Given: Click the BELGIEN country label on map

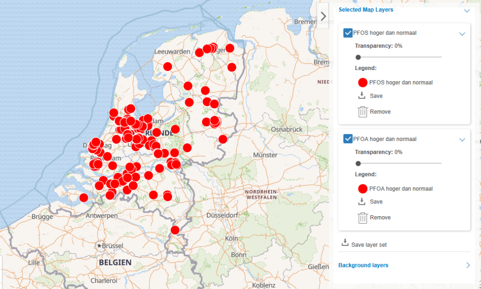Looking at the screenshot, I should coord(116,263).
